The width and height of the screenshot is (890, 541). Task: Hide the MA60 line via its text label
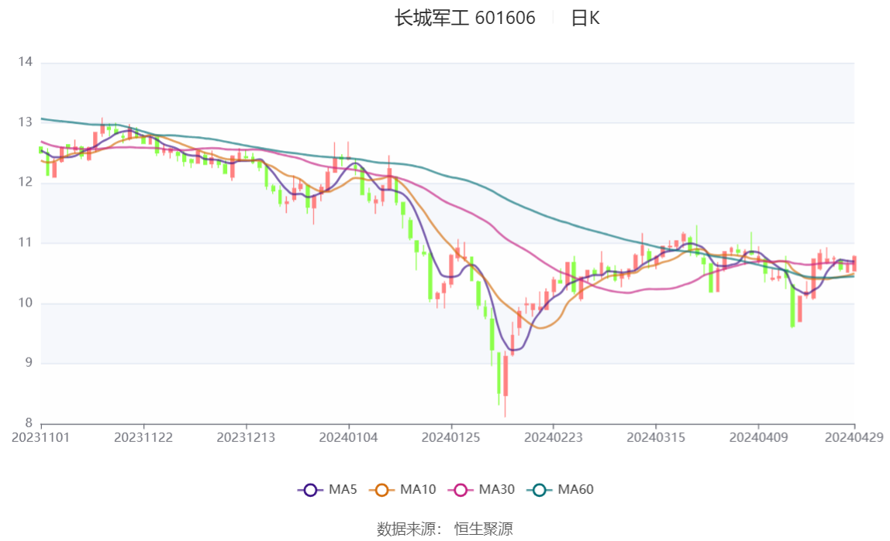[576, 489]
